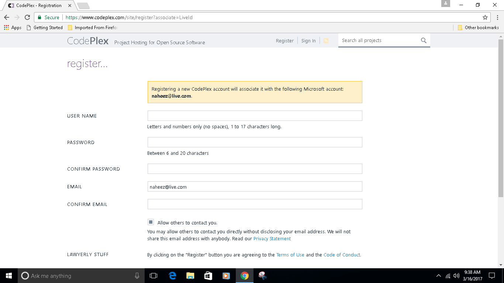The image size is (504, 283).
Task: Launch the Snipping Tool from taskbar
Action: (263, 276)
